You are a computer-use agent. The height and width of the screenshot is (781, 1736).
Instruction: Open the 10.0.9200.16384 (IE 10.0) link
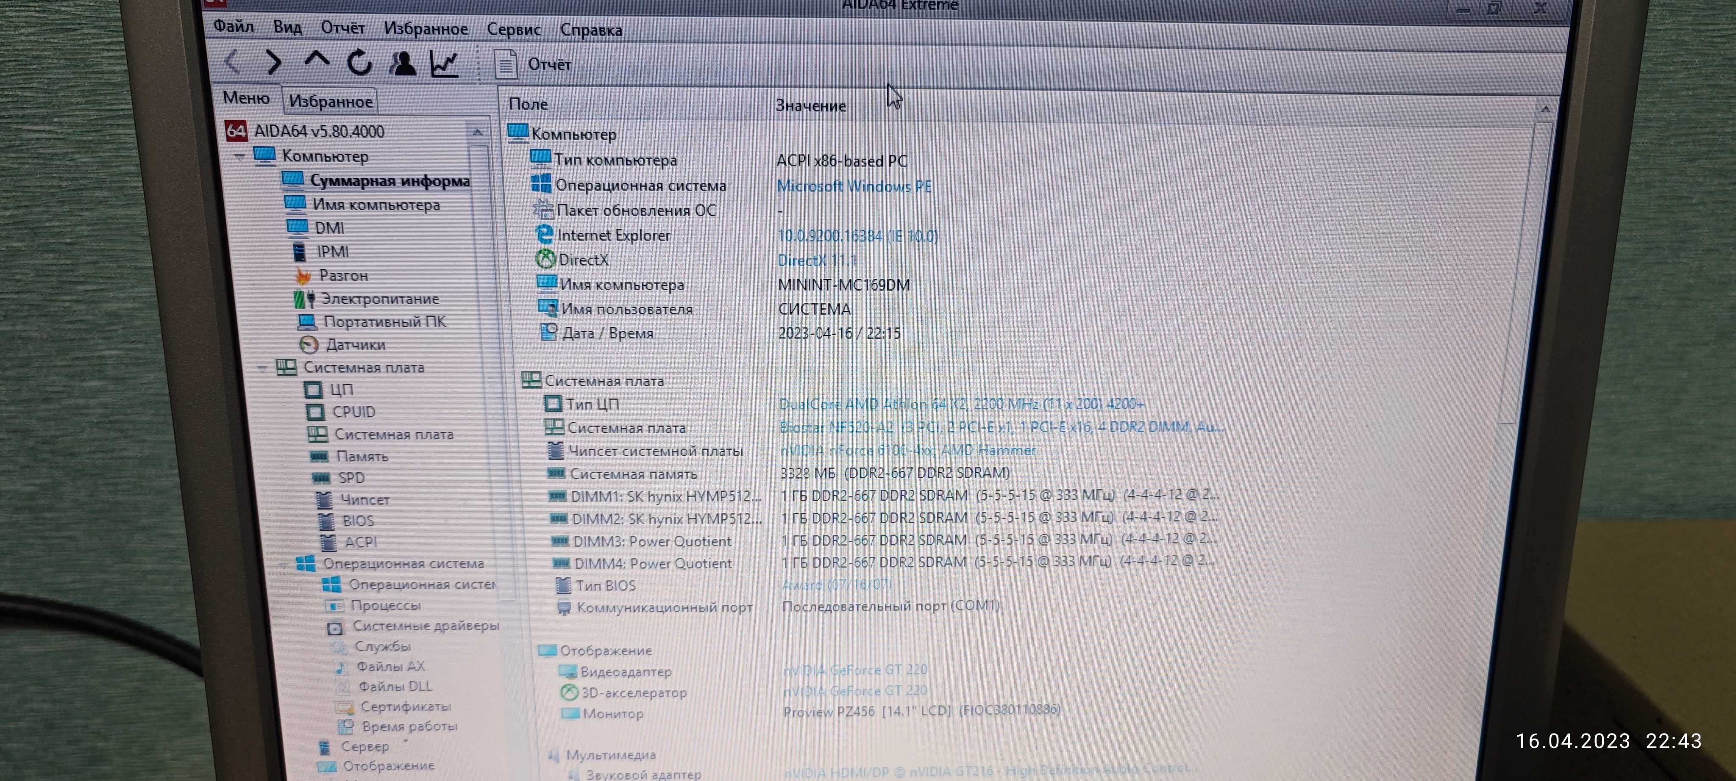tap(857, 236)
